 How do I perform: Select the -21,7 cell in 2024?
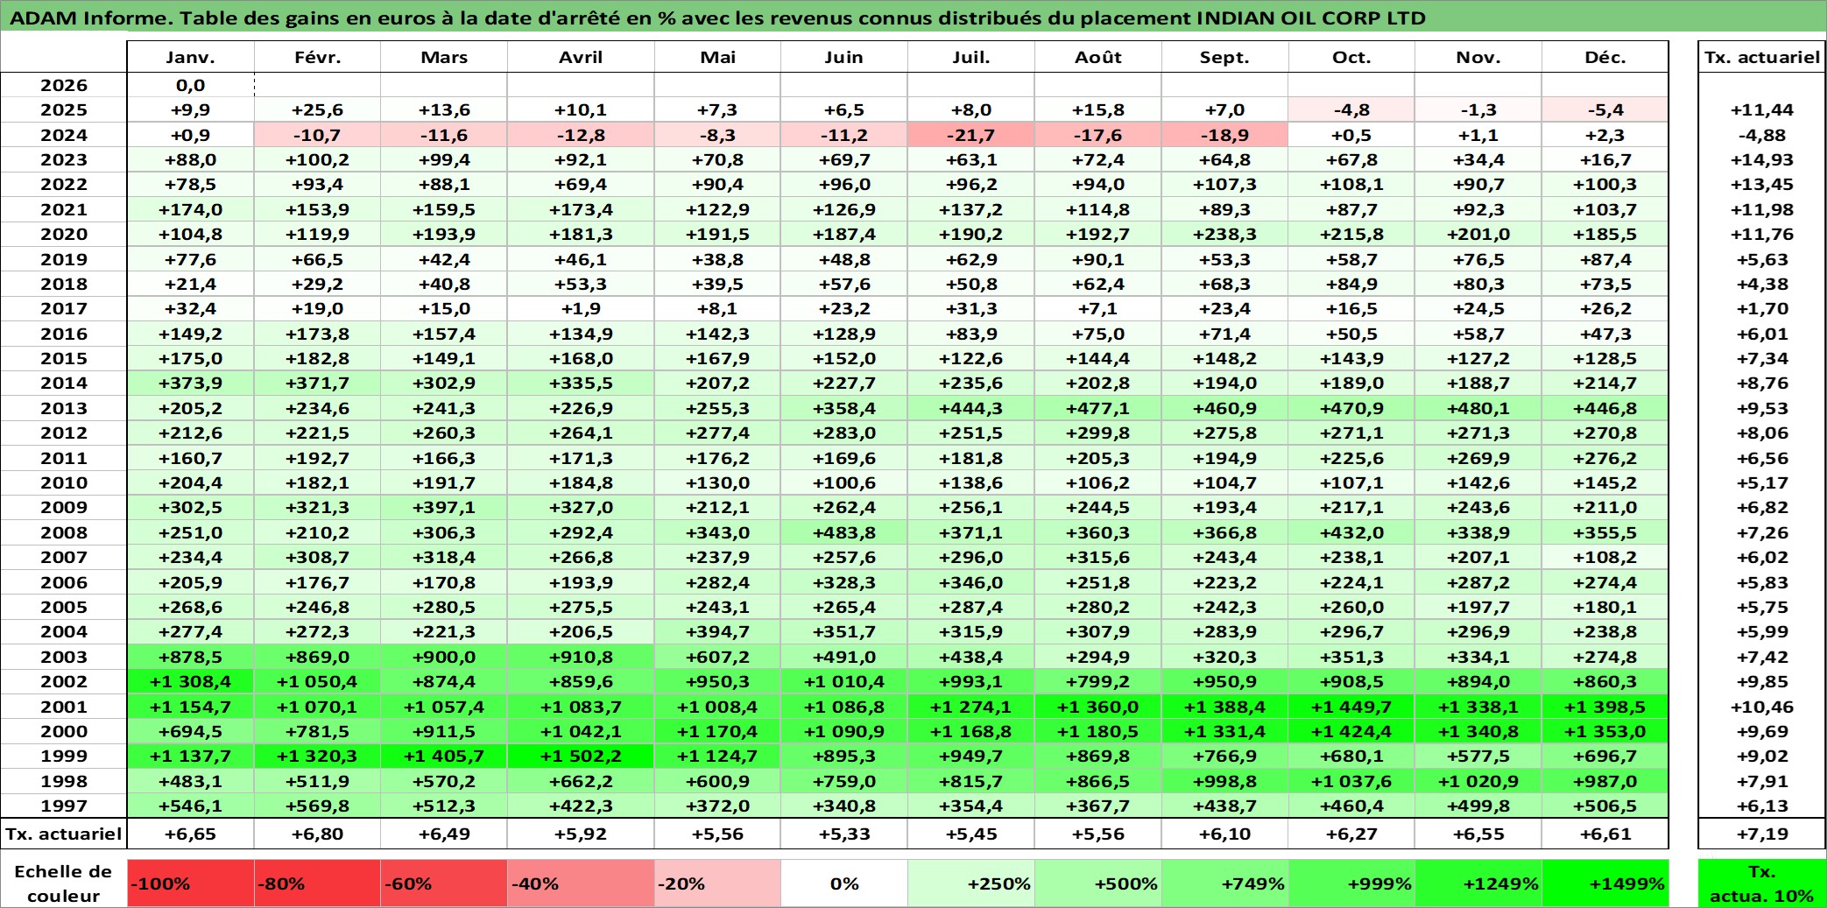click(971, 135)
